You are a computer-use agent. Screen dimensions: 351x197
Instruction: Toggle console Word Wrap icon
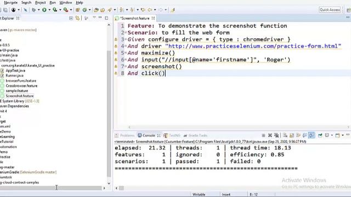[x=298, y=135]
